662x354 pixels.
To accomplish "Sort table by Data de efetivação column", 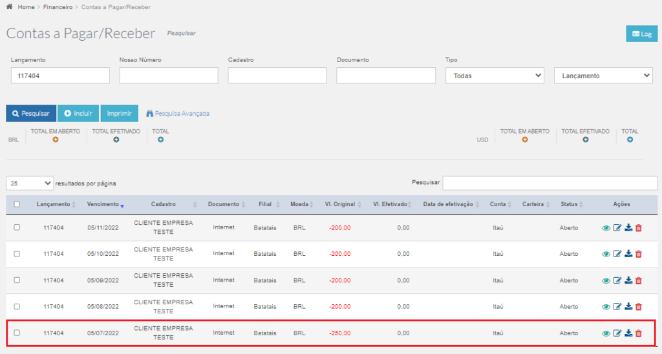I will (x=450, y=204).
